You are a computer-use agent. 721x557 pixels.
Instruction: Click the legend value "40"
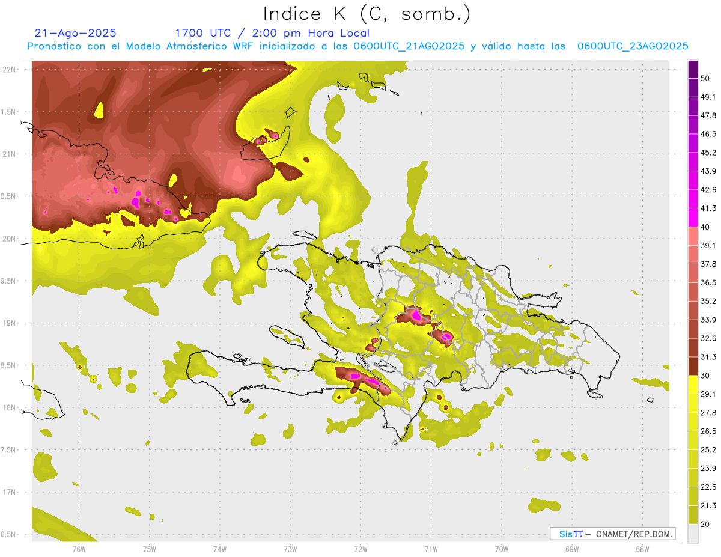click(705, 227)
